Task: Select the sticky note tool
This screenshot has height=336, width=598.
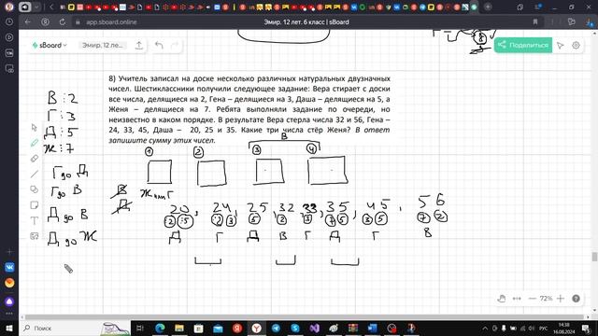Action: pos(35,205)
